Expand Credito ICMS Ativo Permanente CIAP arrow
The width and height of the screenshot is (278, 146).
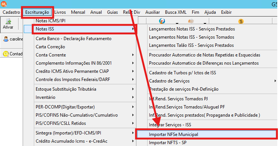coord(133,71)
